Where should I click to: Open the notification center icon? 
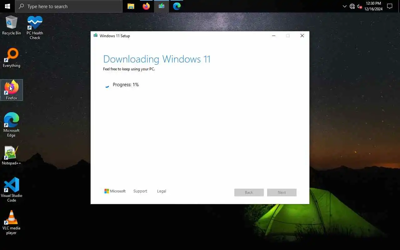coord(390,6)
